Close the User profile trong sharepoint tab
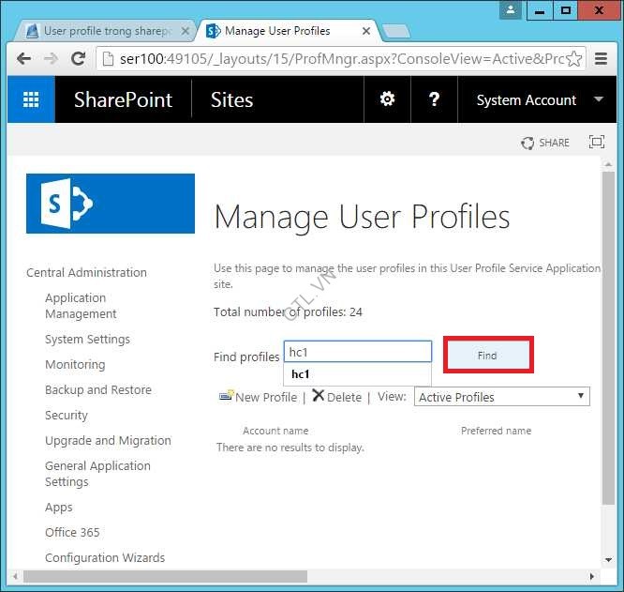Viewport: 624px width, 592px height. click(186, 31)
